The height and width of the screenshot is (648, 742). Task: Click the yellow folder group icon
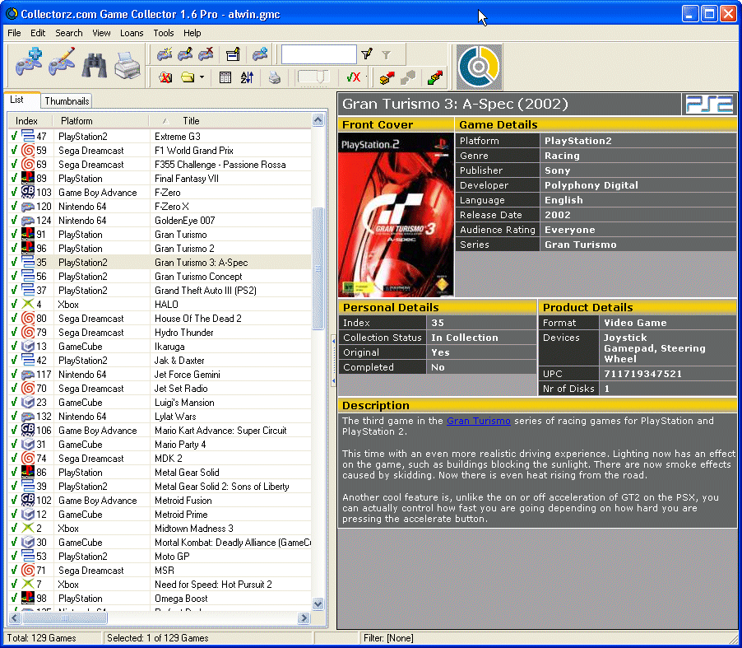coord(188,77)
